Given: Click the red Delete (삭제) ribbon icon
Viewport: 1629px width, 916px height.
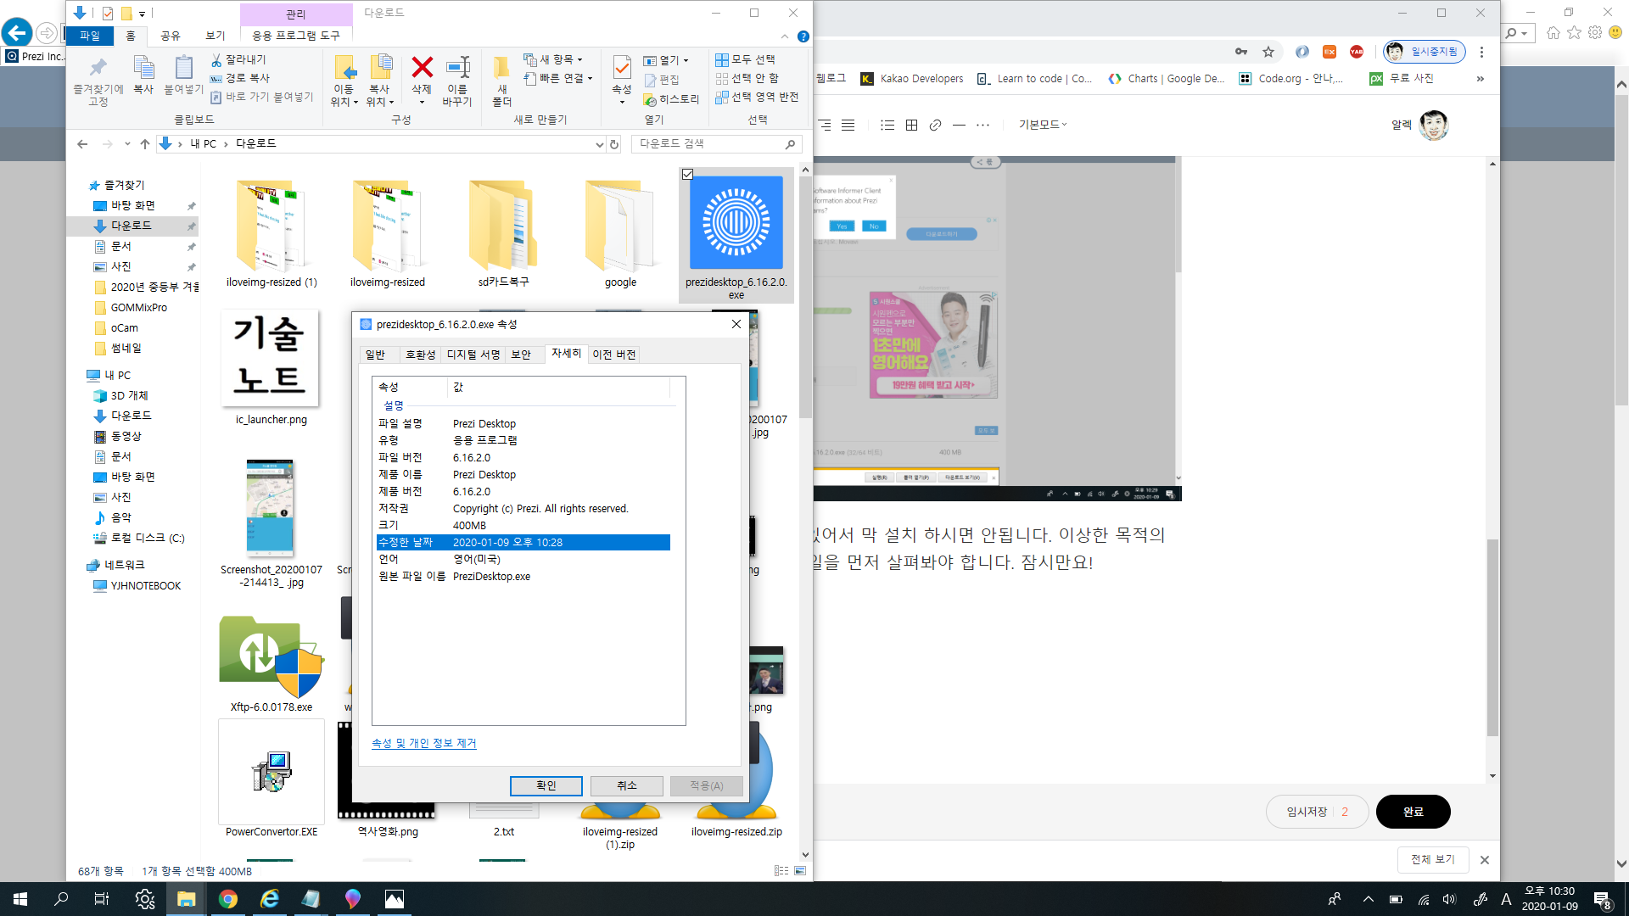Looking at the screenshot, I should (x=422, y=68).
